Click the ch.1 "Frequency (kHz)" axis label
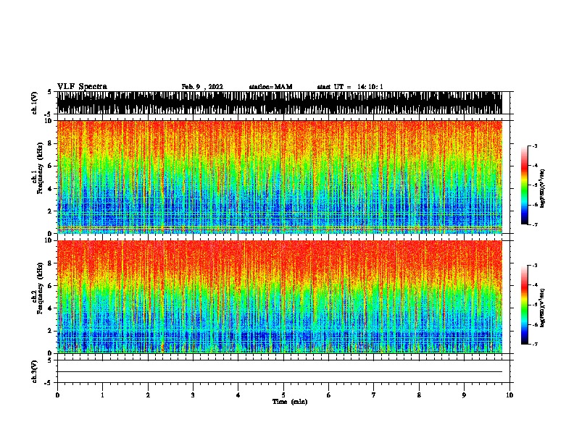 [x=40, y=169]
